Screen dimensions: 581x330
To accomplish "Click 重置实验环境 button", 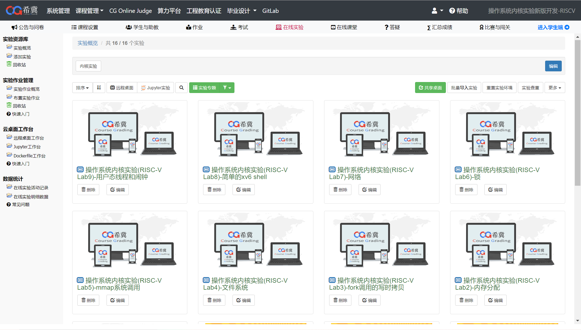I will 499,88.
